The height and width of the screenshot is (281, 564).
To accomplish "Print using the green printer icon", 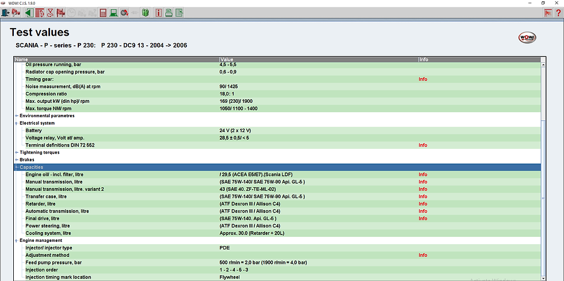I will 169,13.
